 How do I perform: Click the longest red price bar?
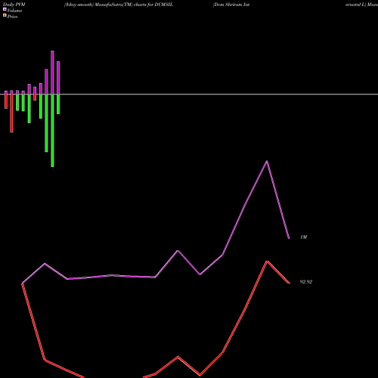coord(11,113)
